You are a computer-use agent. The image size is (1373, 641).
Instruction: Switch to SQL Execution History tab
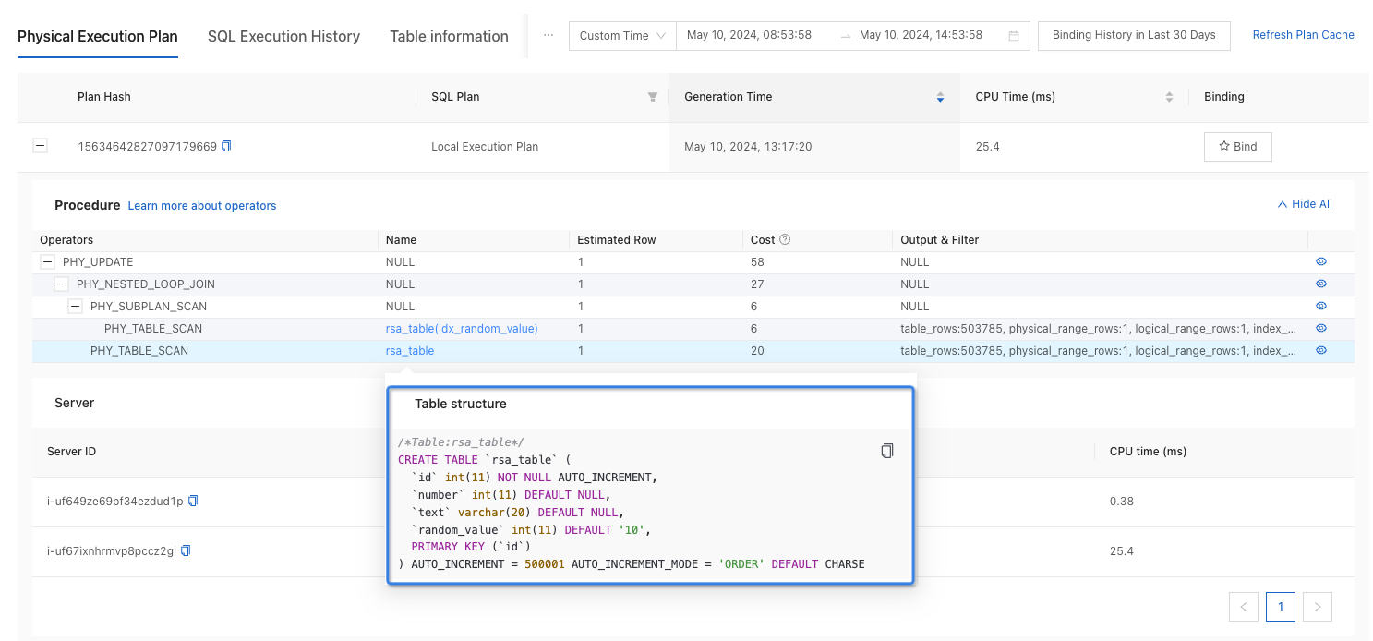tap(283, 37)
